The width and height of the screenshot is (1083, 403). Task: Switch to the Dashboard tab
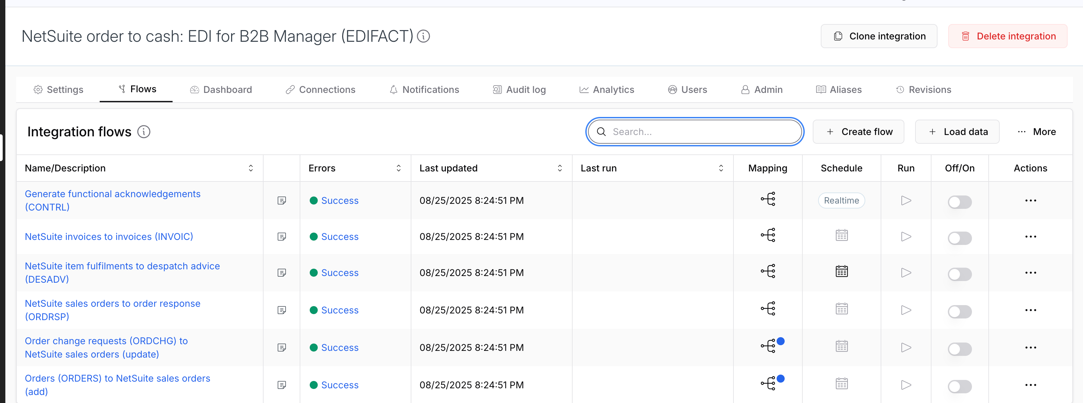[x=221, y=90]
